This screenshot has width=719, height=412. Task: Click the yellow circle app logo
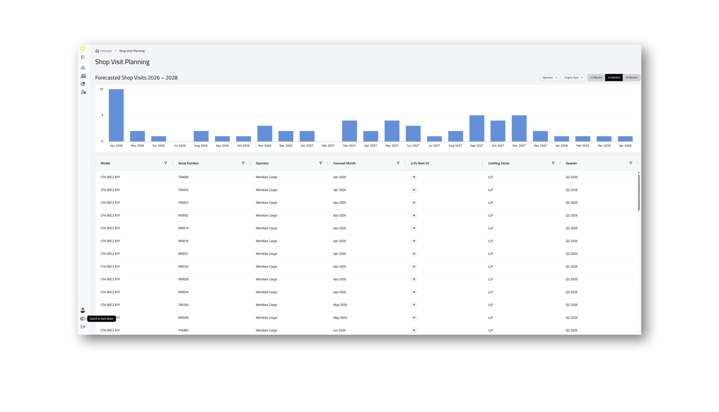tap(83, 49)
